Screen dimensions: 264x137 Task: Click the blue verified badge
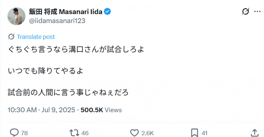[x=108, y=12]
